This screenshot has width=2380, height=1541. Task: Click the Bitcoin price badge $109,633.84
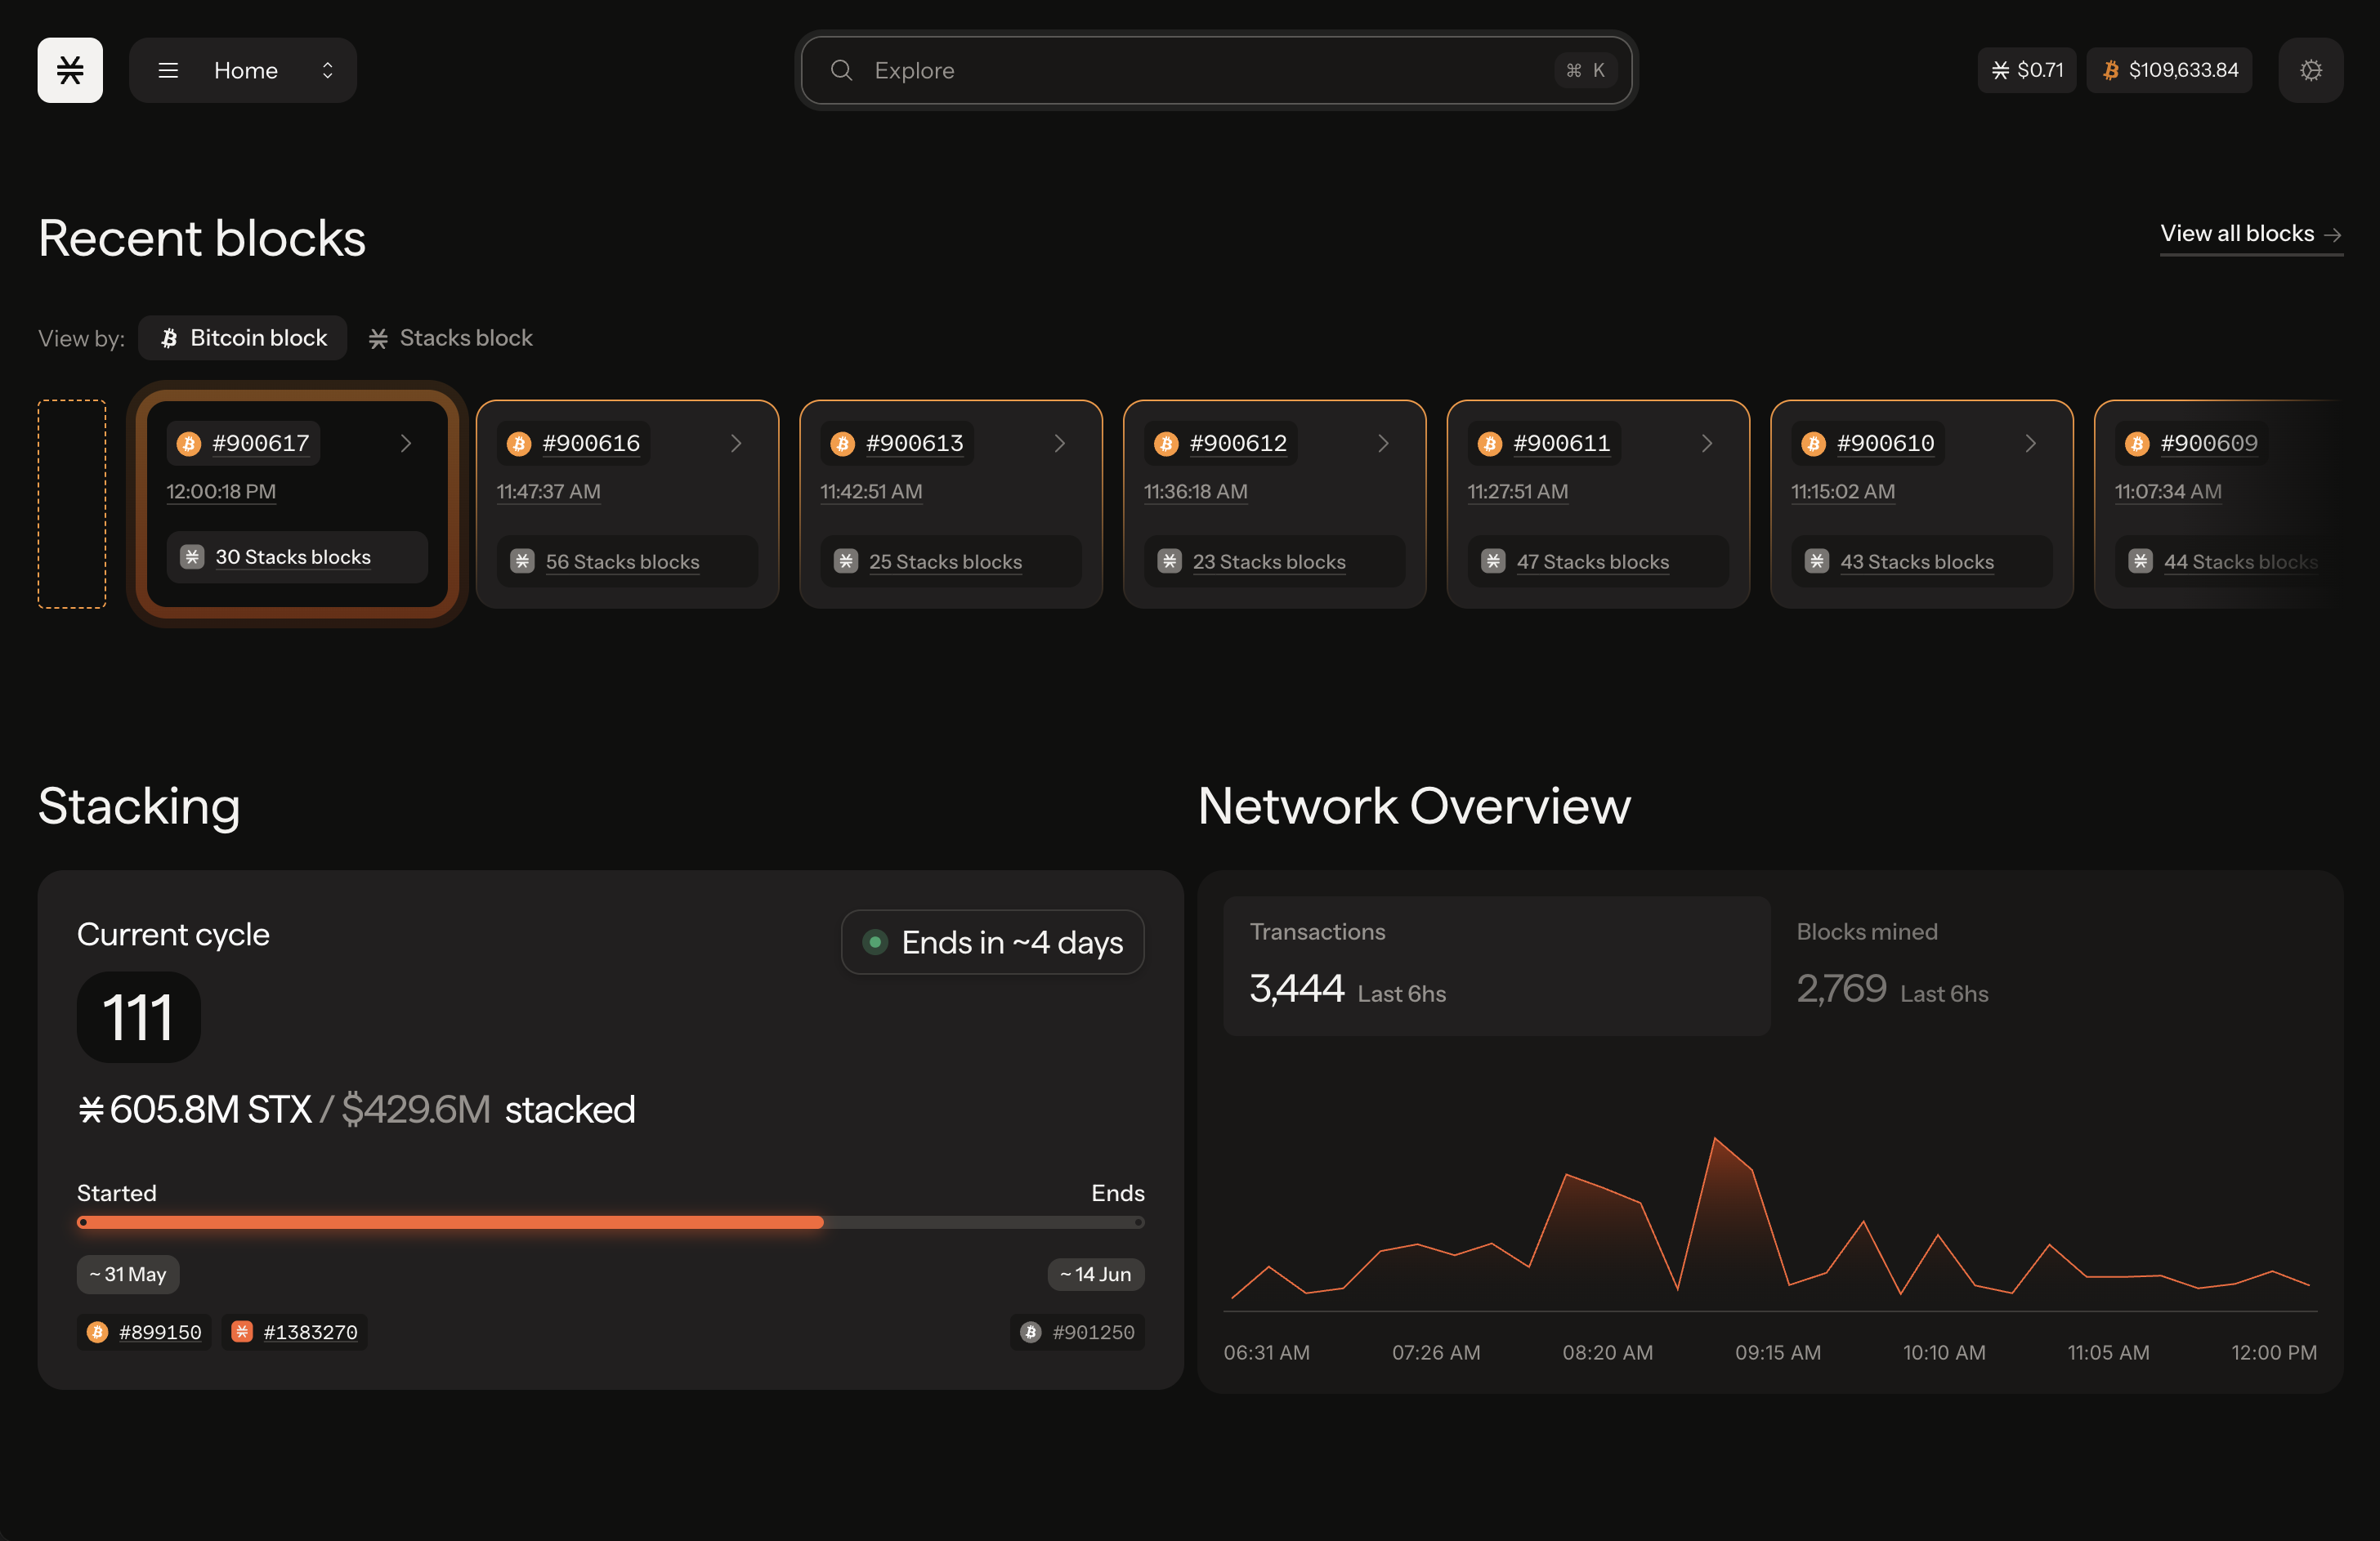click(x=2169, y=70)
